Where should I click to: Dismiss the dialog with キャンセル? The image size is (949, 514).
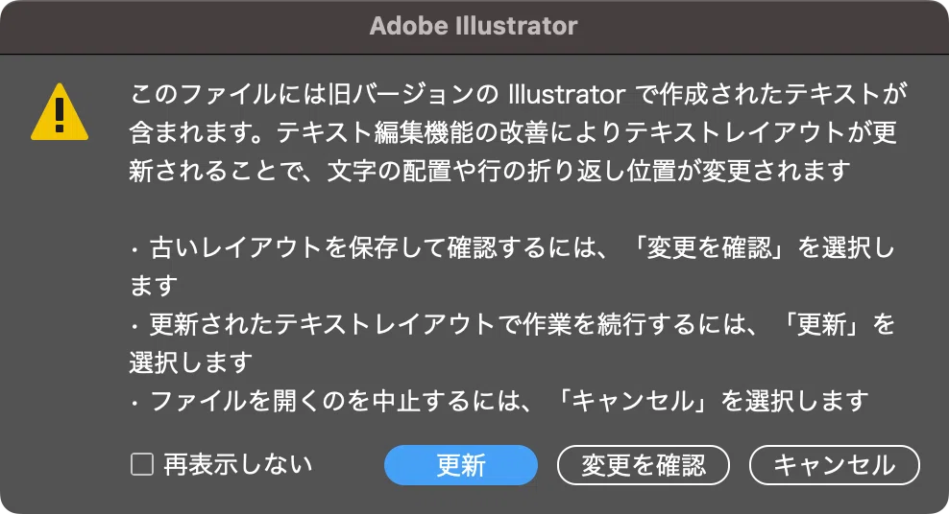[835, 465]
